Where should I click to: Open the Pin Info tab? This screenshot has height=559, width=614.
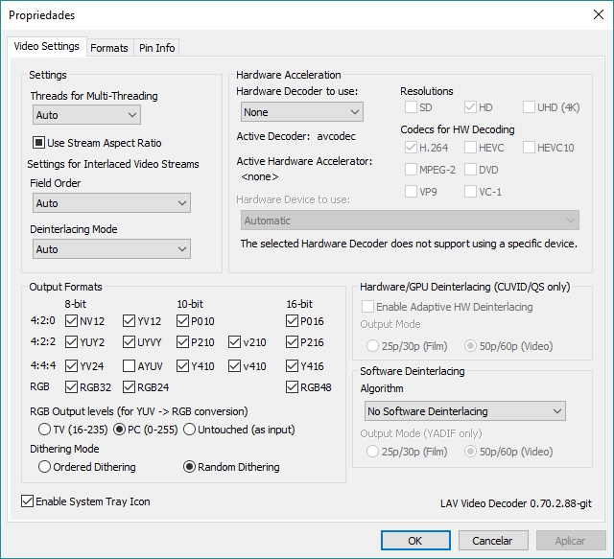point(156,48)
